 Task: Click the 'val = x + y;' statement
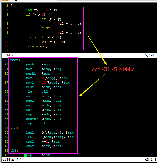[x=53, y=42]
